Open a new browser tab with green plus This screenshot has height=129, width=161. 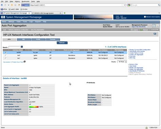click(65, 13)
